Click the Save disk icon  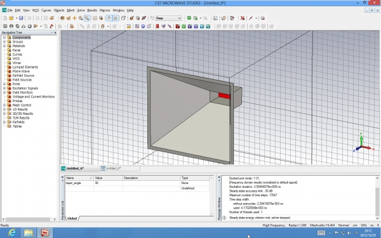click(x=21, y=18)
